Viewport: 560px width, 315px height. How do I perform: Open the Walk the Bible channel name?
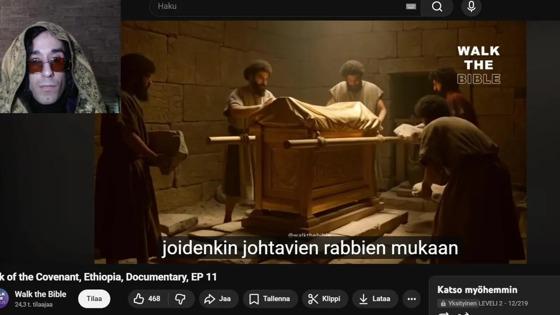(40, 294)
